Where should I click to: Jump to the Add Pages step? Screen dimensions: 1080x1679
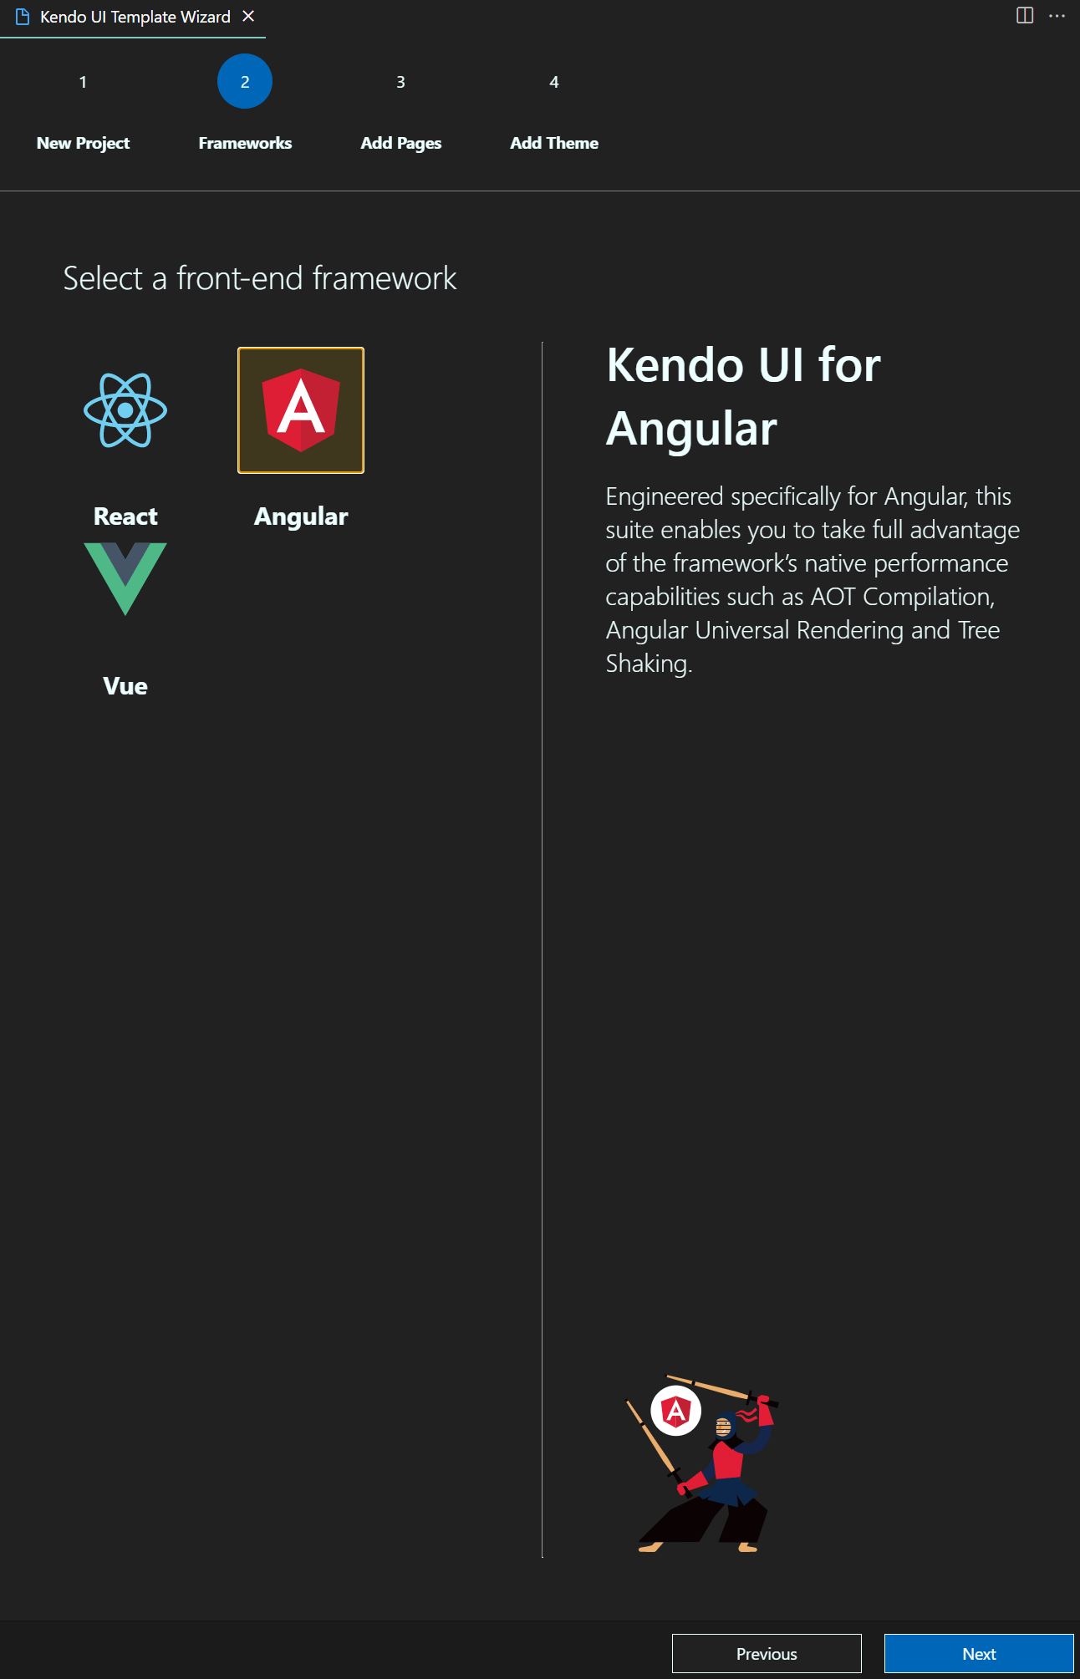[x=400, y=143]
